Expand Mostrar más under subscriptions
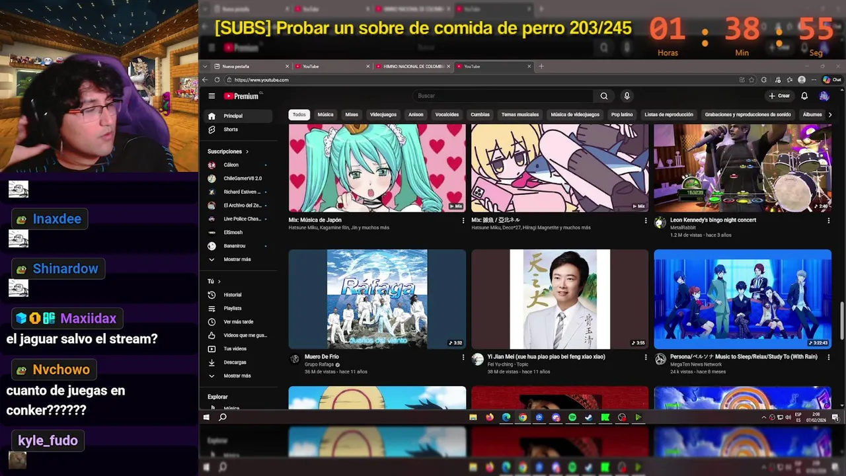Screen dimensions: 846x476 239,259
